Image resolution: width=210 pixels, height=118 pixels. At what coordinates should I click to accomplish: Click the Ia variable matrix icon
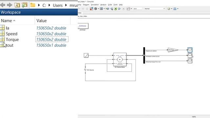pos(2,28)
